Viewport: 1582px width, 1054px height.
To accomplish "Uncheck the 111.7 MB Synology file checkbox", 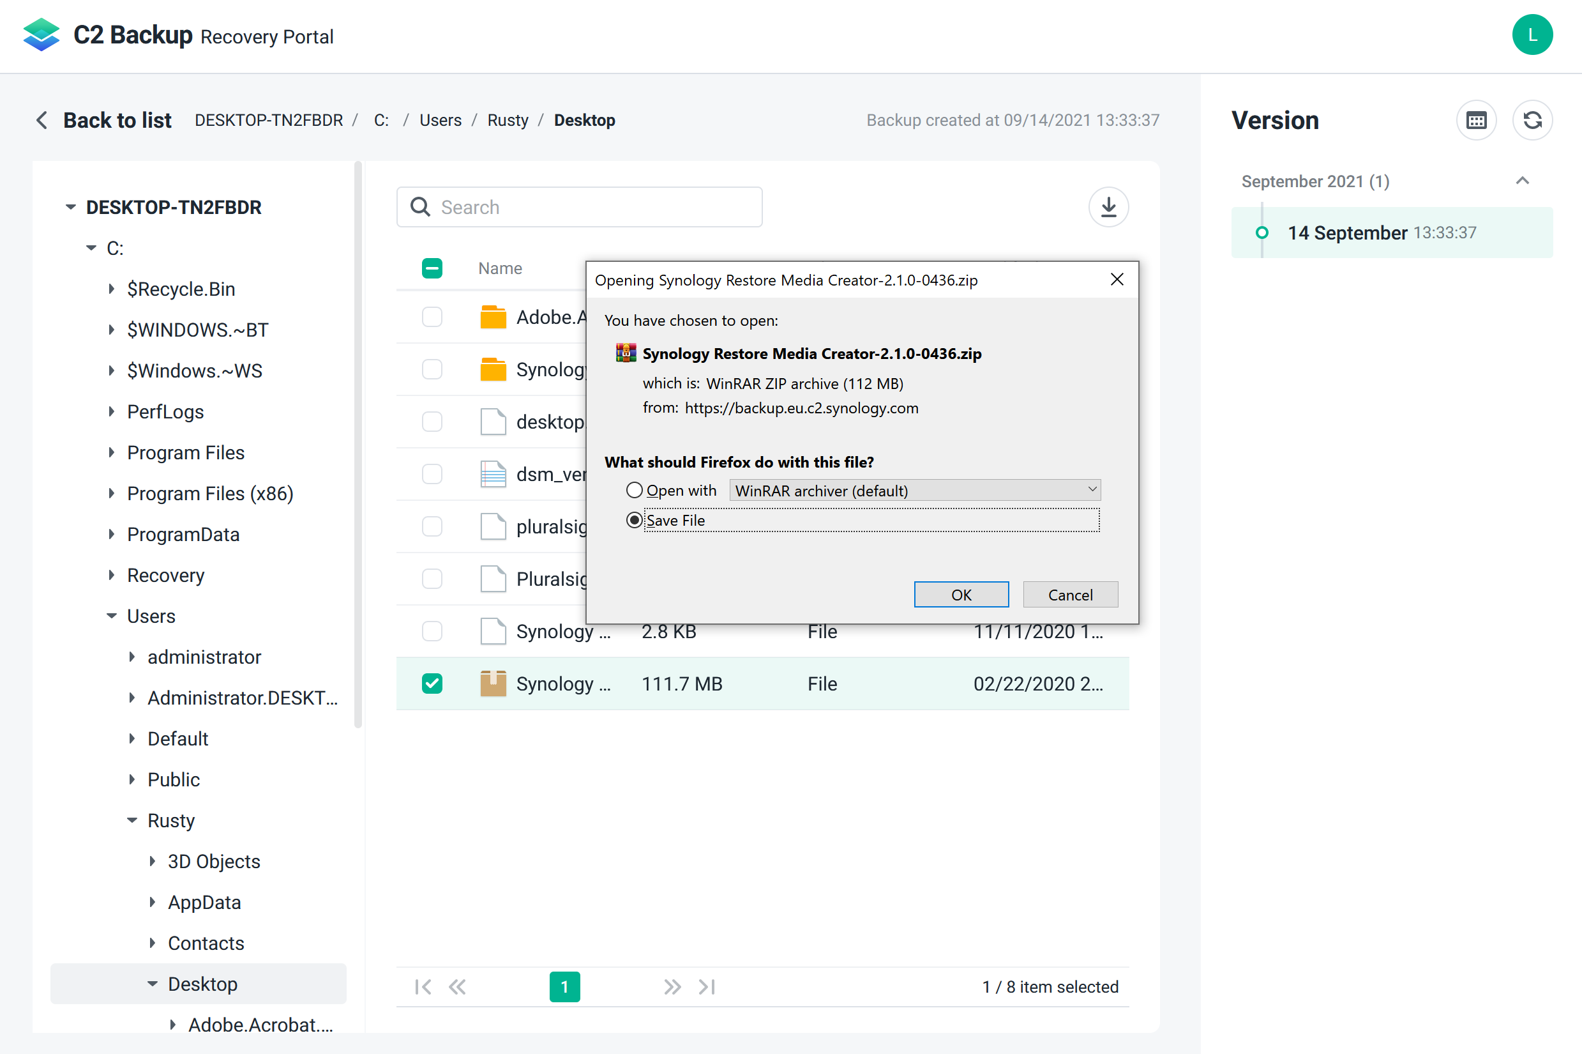I will pos(432,684).
